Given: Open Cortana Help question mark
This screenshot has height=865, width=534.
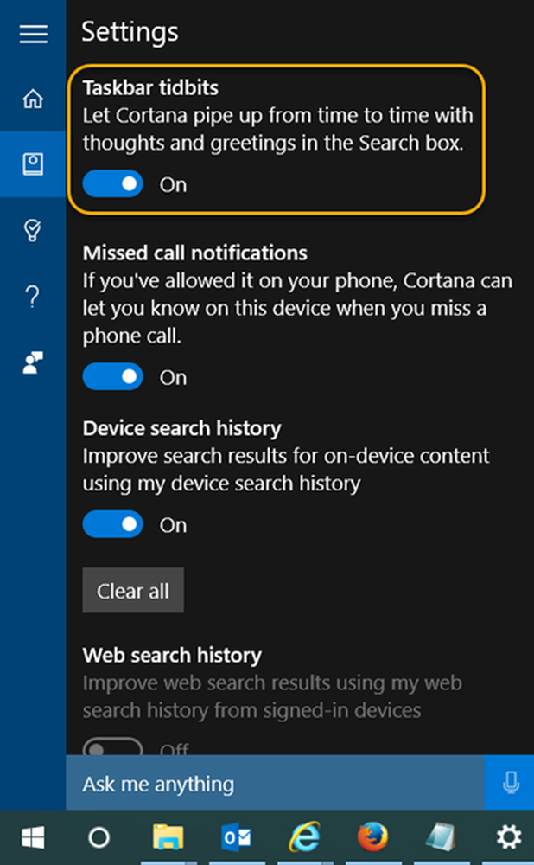Looking at the screenshot, I should point(33,296).
